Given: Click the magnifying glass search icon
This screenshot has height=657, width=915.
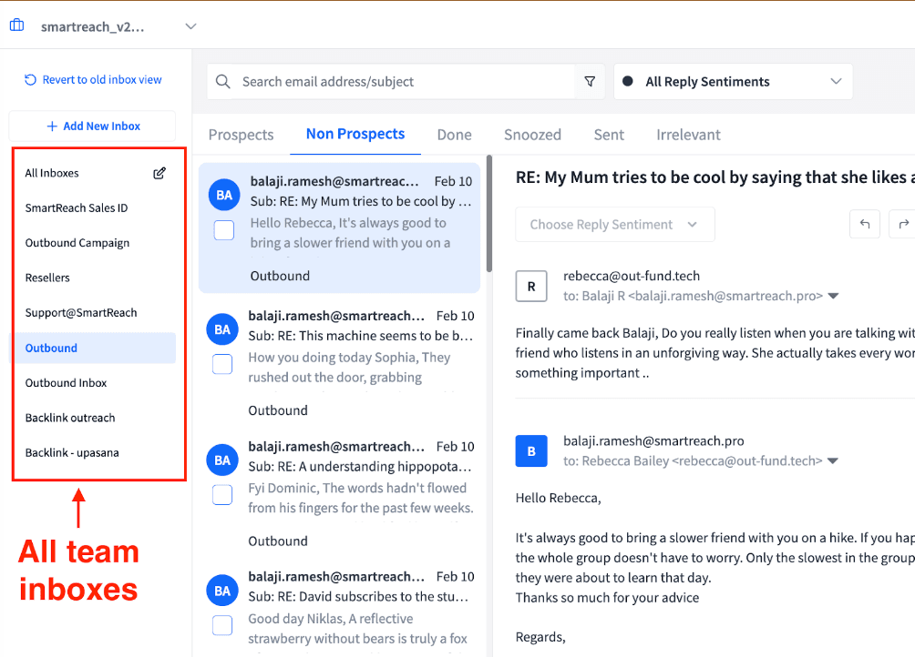Looking at the screenshot, I should click(222, 81).
